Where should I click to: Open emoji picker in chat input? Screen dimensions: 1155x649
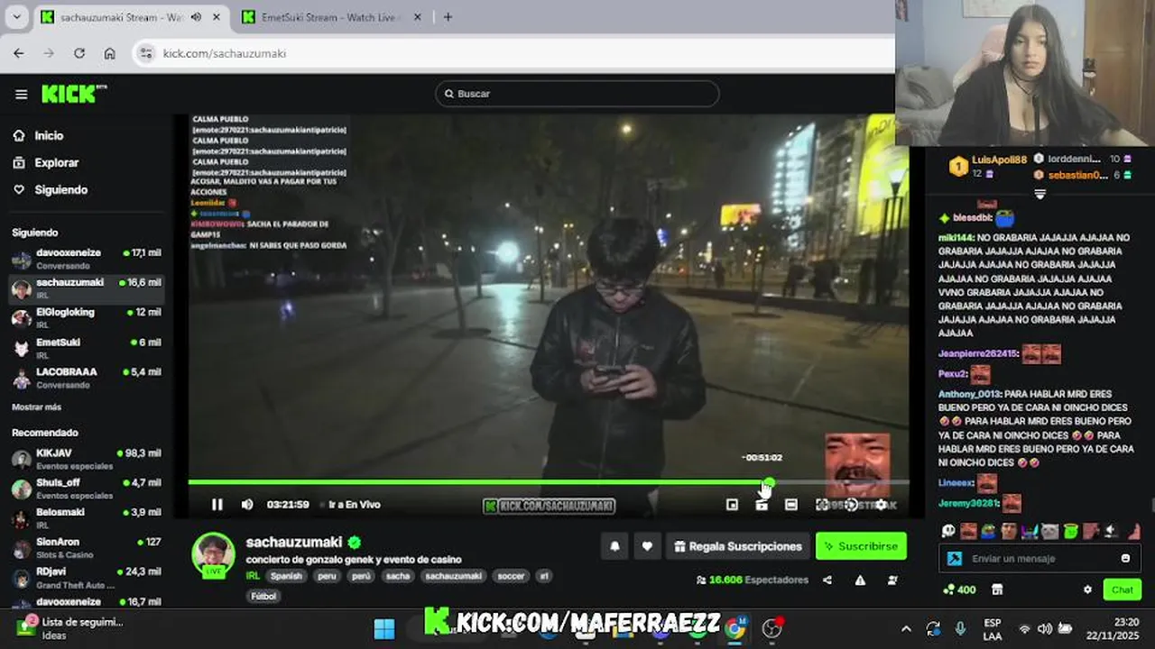tap(1125, 558)
